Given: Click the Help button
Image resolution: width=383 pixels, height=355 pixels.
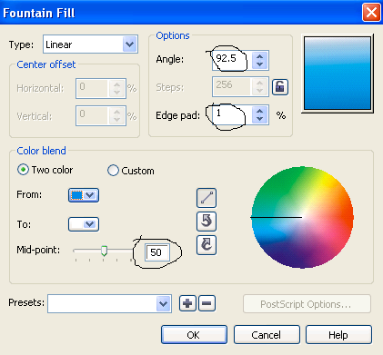Looking at the screenshot, I should (x=338, y=335).
